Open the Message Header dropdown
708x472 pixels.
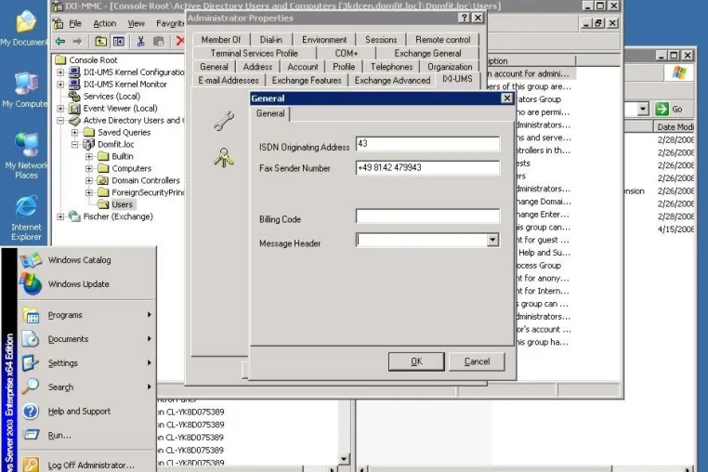pos(492,240)
